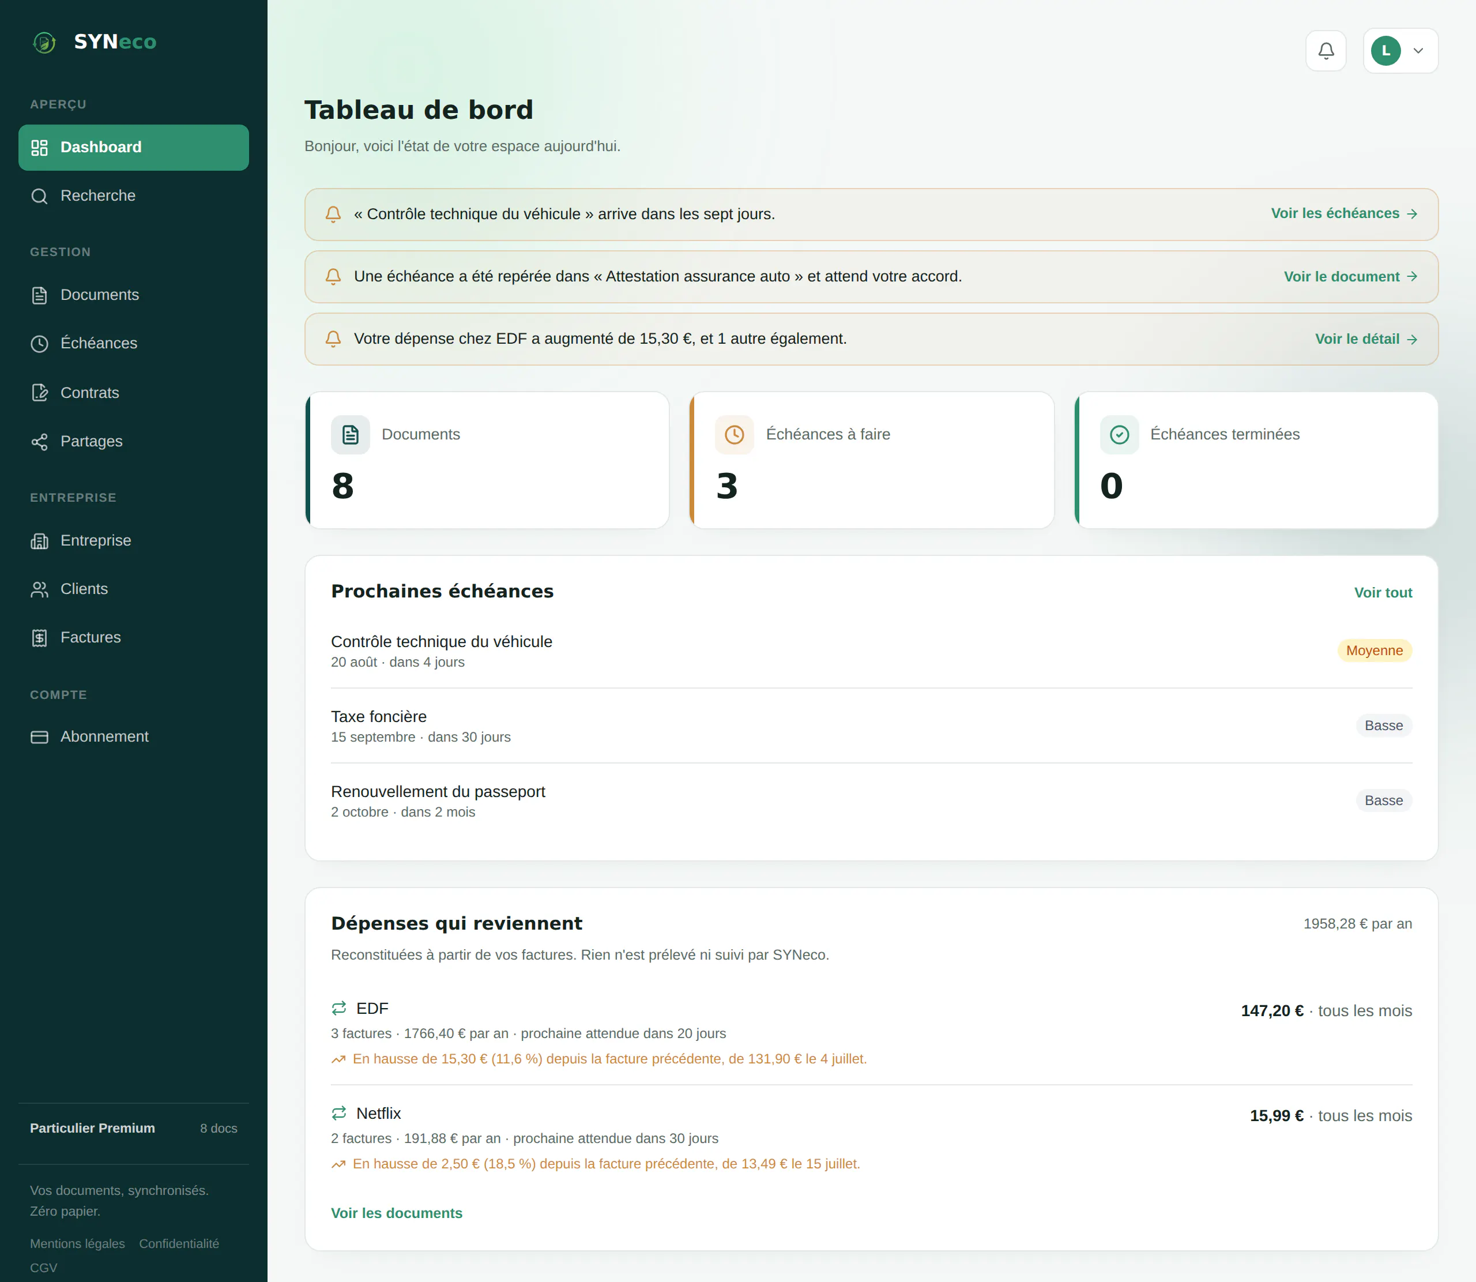Open the Netflix recurring expense

(871, 1138)
